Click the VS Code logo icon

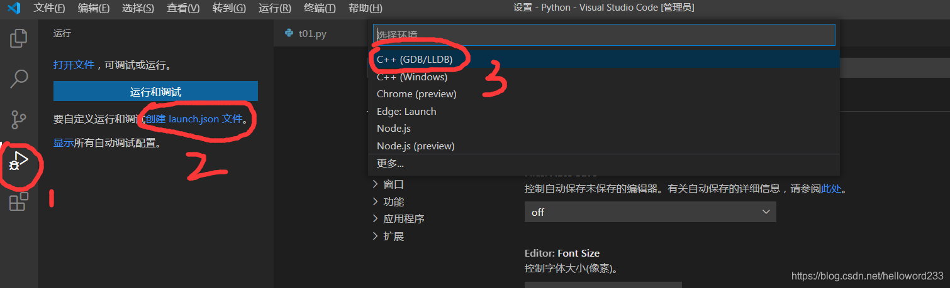pyautogui.click(x=14, y=8)
